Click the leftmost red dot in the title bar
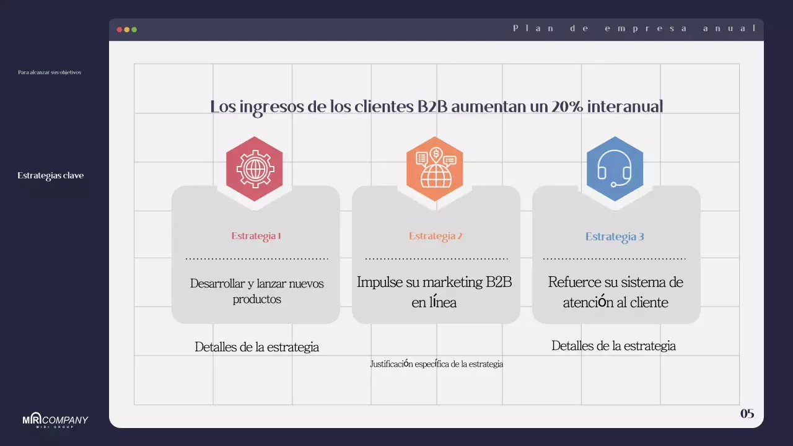 (x=119, y=28)
